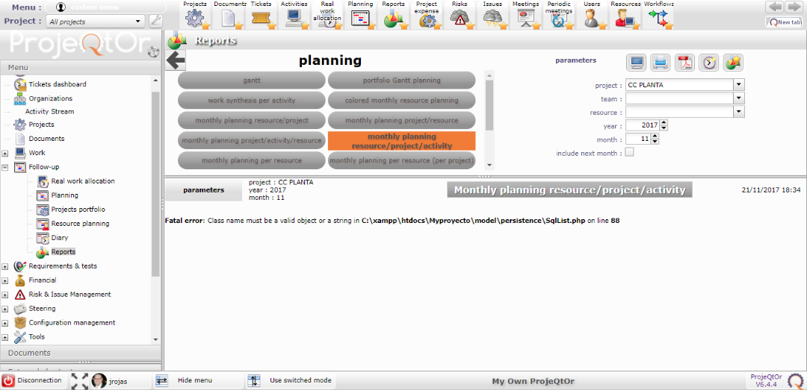Enable the include next month checkbox
Screen dimensions: 807x390
click(629, 153)
